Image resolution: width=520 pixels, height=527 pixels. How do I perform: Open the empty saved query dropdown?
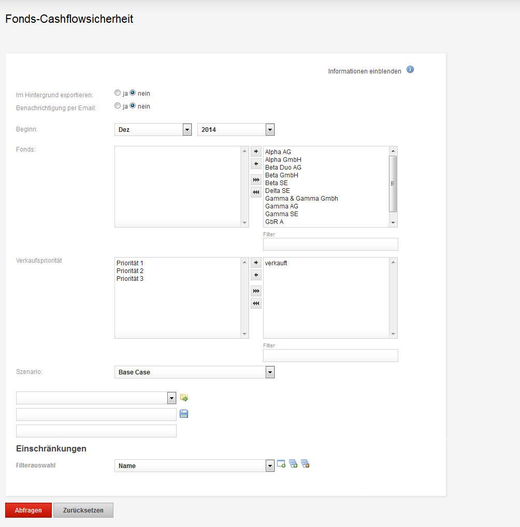coord(96,398)
